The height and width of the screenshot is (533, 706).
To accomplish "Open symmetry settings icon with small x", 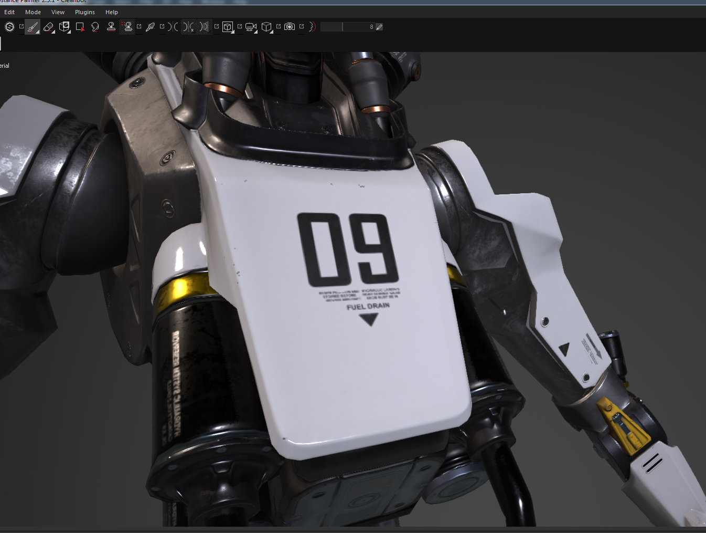I will pos(189,27).
